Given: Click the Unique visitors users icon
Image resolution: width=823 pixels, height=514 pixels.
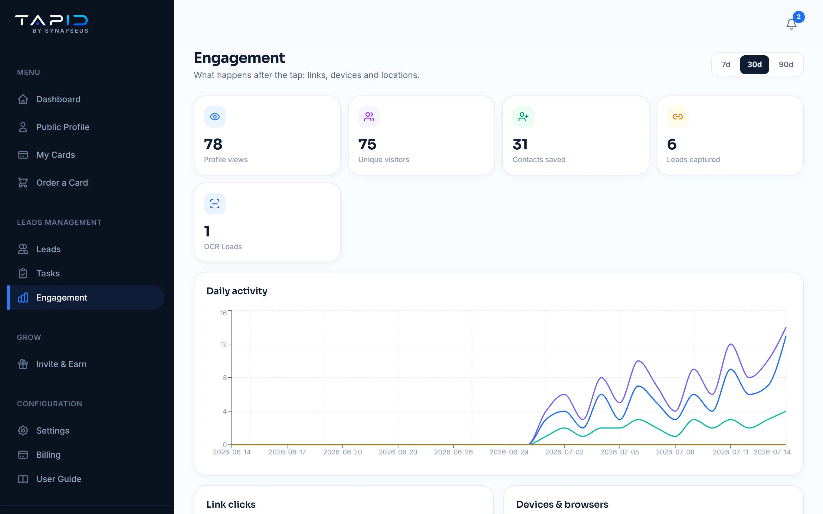Looking at the screenshot, I should (369, 117).
